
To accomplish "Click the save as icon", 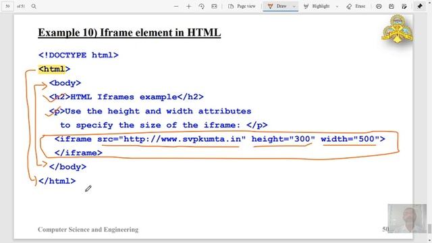I will (404, 6).
